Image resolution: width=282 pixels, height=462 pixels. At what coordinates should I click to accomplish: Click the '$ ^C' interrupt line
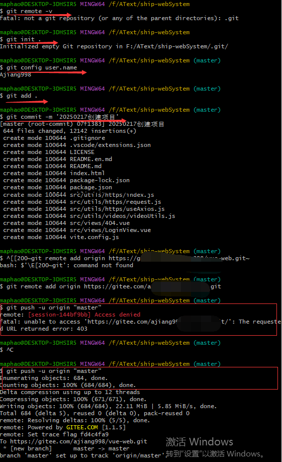(x=7, y=350)
